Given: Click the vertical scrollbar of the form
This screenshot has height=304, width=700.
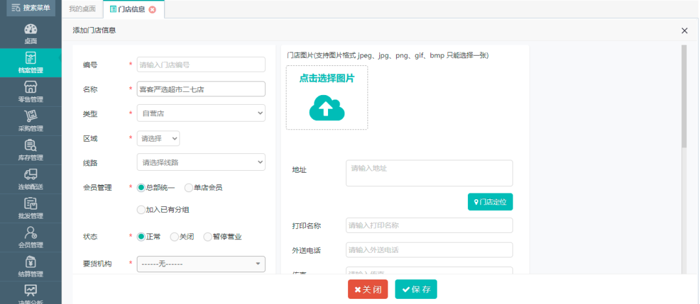Looking at the screenshot, I should pos(684,97).
